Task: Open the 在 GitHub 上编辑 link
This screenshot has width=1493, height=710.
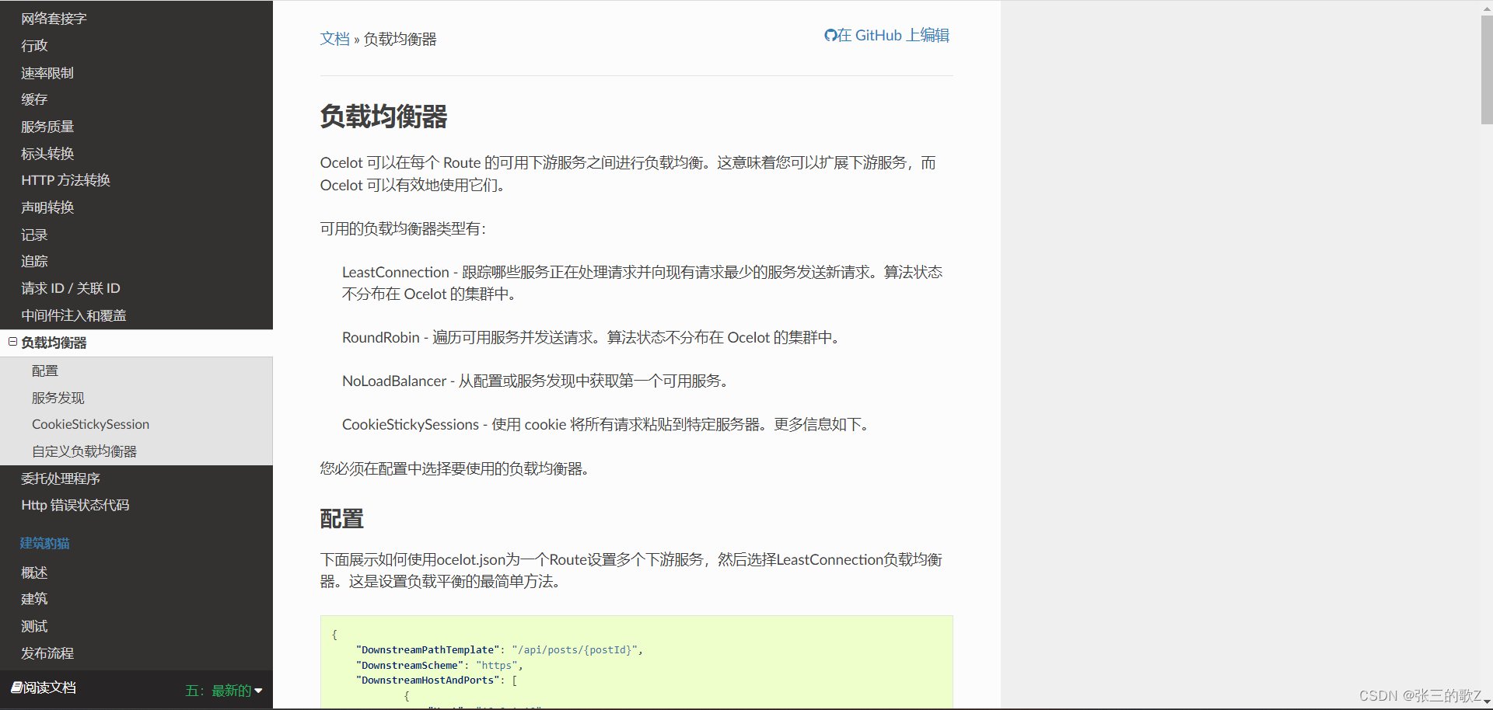Action: tap(894, 35)
